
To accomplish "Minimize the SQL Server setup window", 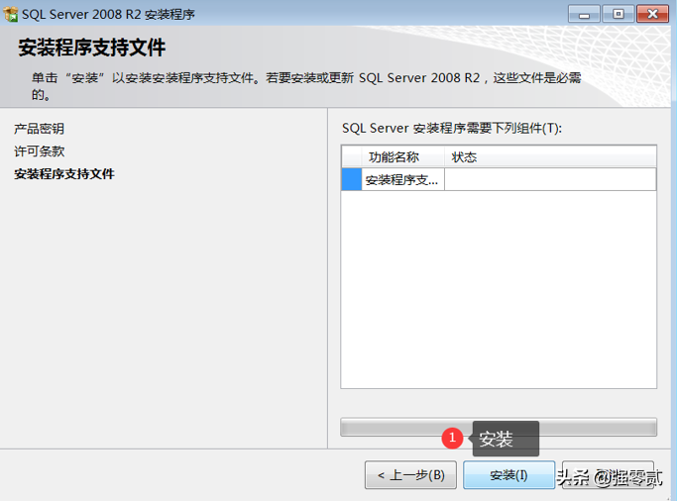I will click(x=584, y=14).
